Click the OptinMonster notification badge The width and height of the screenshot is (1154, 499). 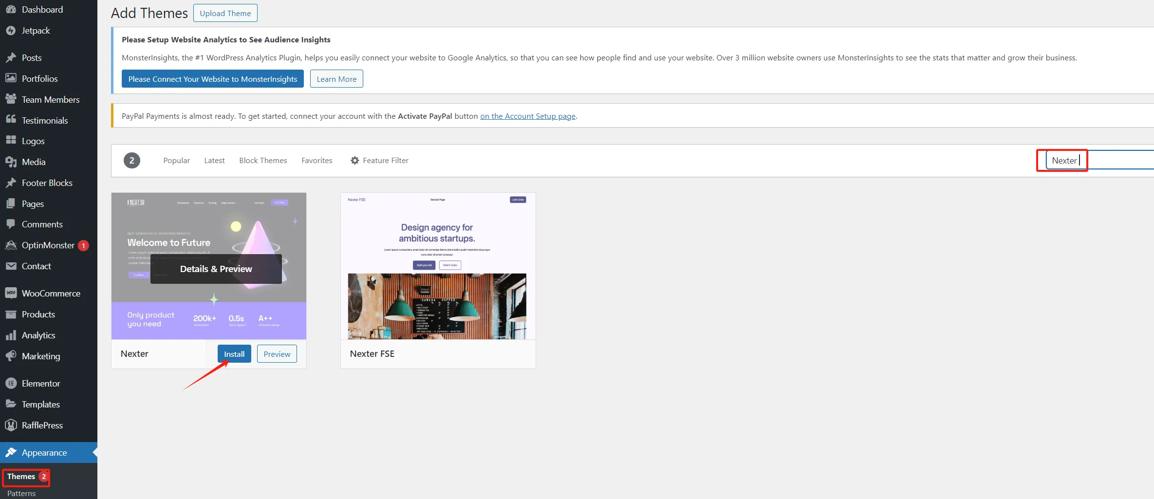pyautogui.click(x=83, y=245)
